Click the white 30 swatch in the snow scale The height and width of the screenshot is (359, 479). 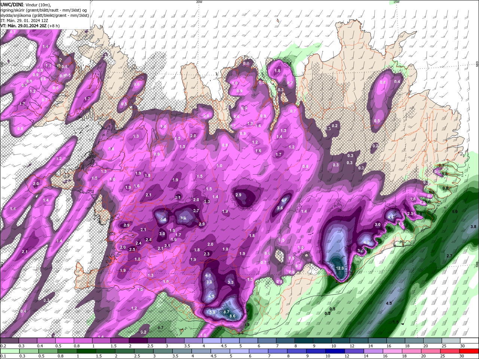click(469, 341)
